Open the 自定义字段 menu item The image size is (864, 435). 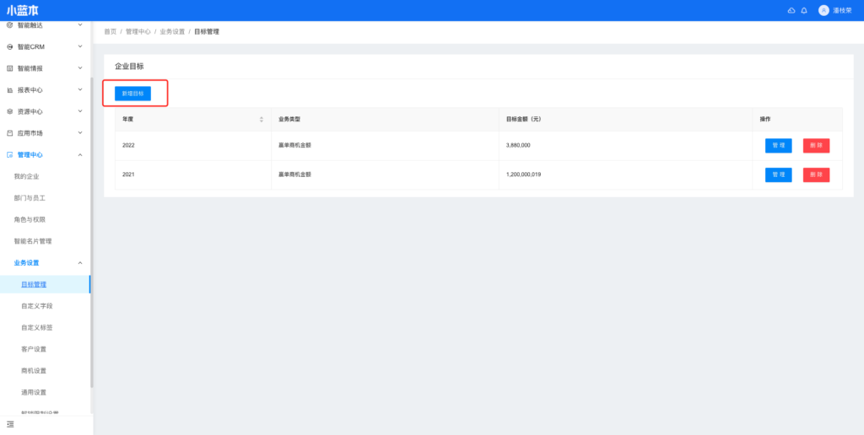tap(36, 306)
